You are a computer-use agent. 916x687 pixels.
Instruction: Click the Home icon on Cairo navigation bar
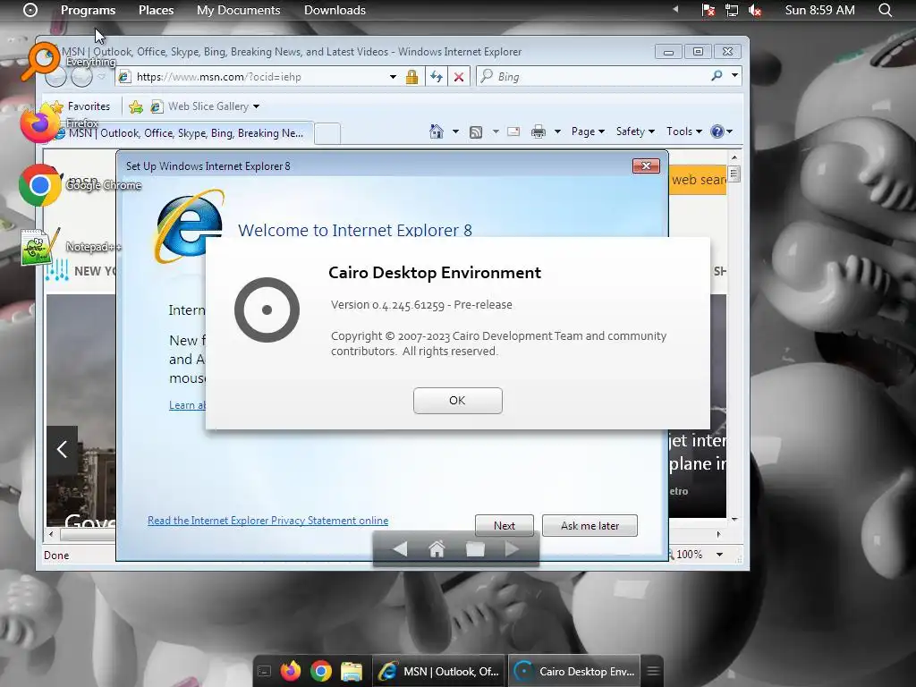coord(437,549)
